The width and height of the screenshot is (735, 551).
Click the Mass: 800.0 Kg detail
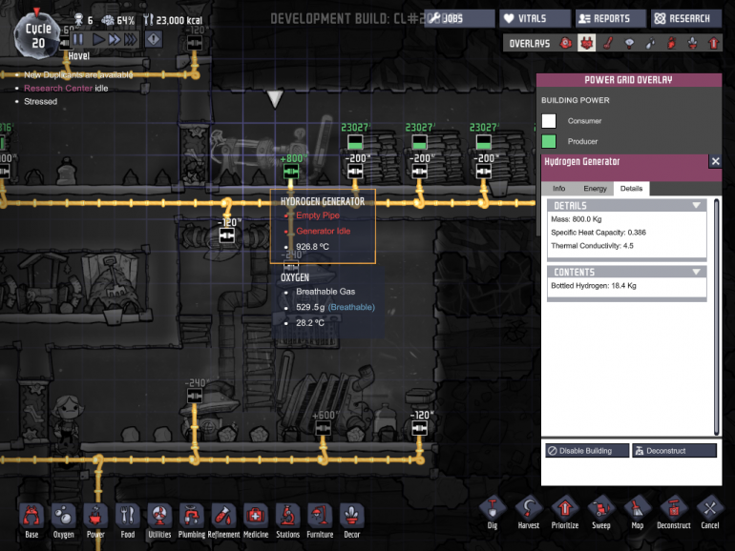pos(577,218)
